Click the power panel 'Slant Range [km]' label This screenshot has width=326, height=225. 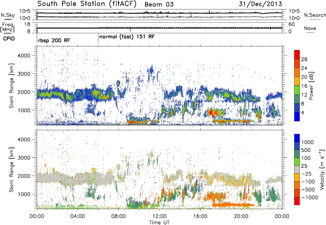11,86
